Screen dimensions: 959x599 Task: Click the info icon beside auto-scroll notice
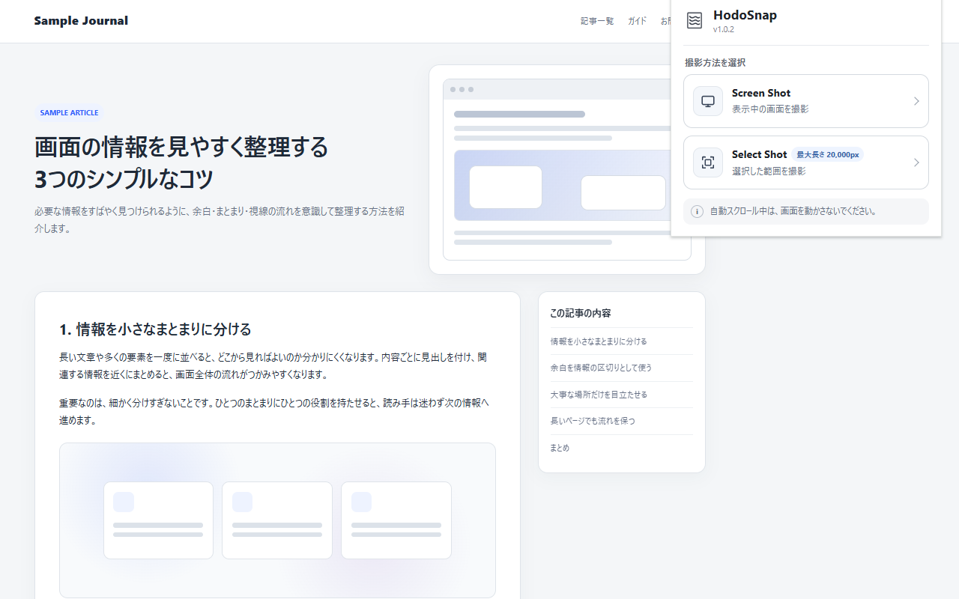tap(697, 211)
